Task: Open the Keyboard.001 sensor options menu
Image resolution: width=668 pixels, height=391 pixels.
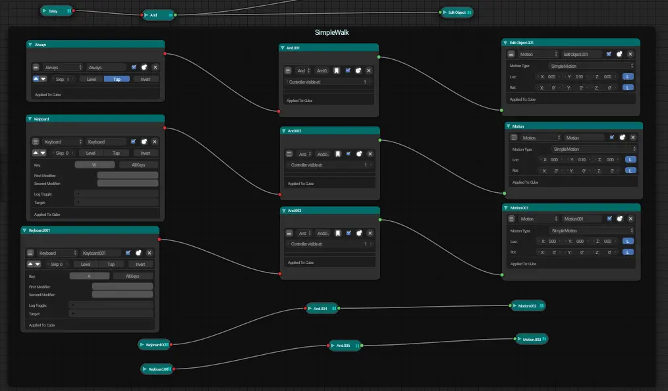Action: (x=29, y=252)
